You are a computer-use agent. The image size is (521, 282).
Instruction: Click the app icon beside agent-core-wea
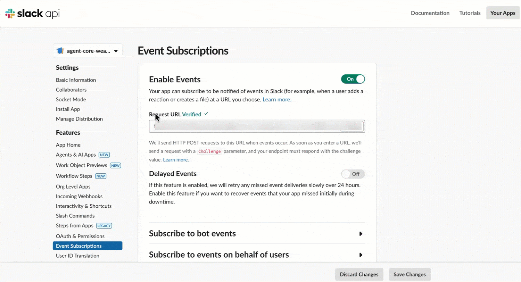(60, 50)
